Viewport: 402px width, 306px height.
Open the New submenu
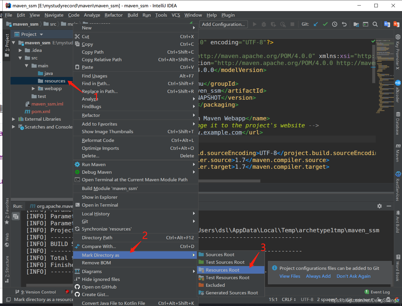coord(136,28)
